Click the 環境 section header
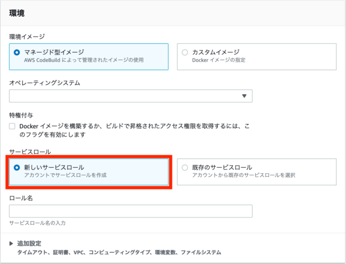 pyautogui.click(x=17, y=13)
